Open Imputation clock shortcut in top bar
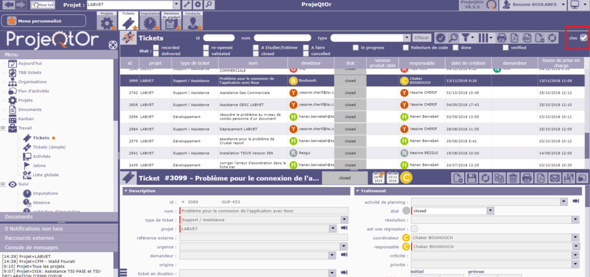Image resolution: width=590 pixels, height=277 pixels. pyautogui.click(x=150, y=20)
